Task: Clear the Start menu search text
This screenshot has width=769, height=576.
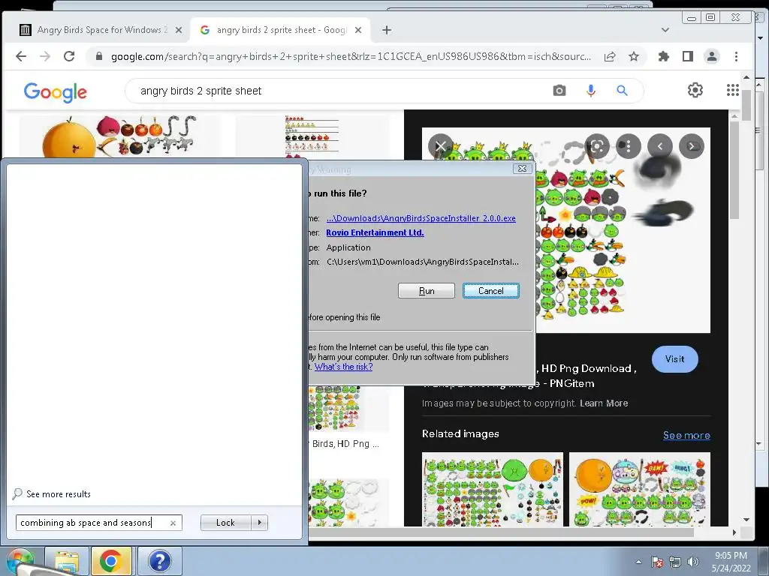Action: click(x=173, y=523)
